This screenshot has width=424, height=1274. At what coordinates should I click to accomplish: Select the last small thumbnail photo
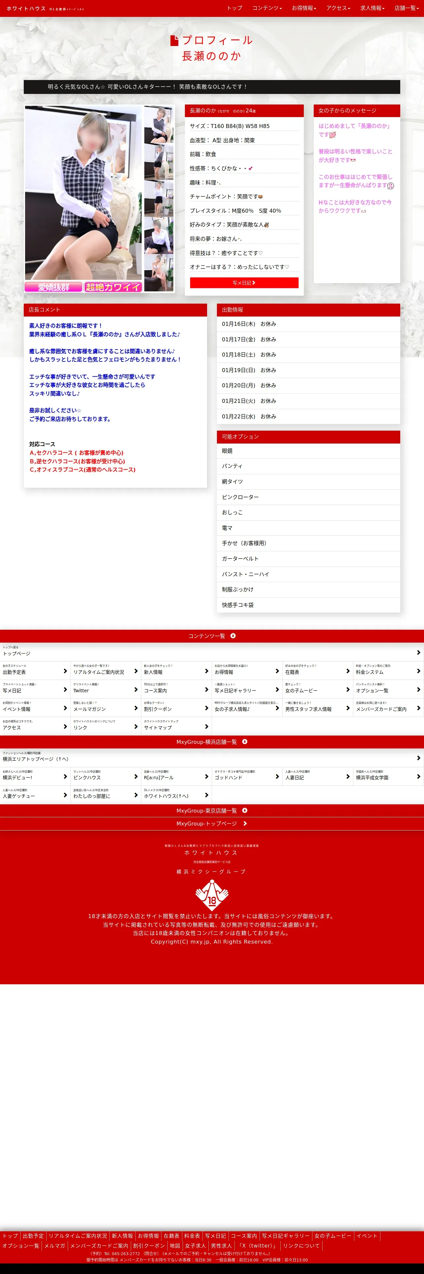[x=159, y=273]
